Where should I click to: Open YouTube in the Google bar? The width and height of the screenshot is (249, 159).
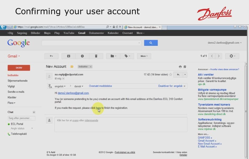(x=69, y=33)
